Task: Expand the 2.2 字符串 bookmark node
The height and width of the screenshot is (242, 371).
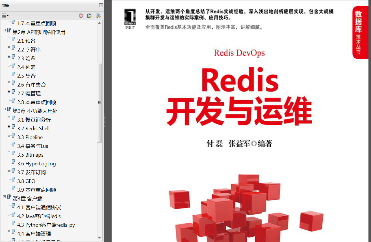Action: (9, 47)
